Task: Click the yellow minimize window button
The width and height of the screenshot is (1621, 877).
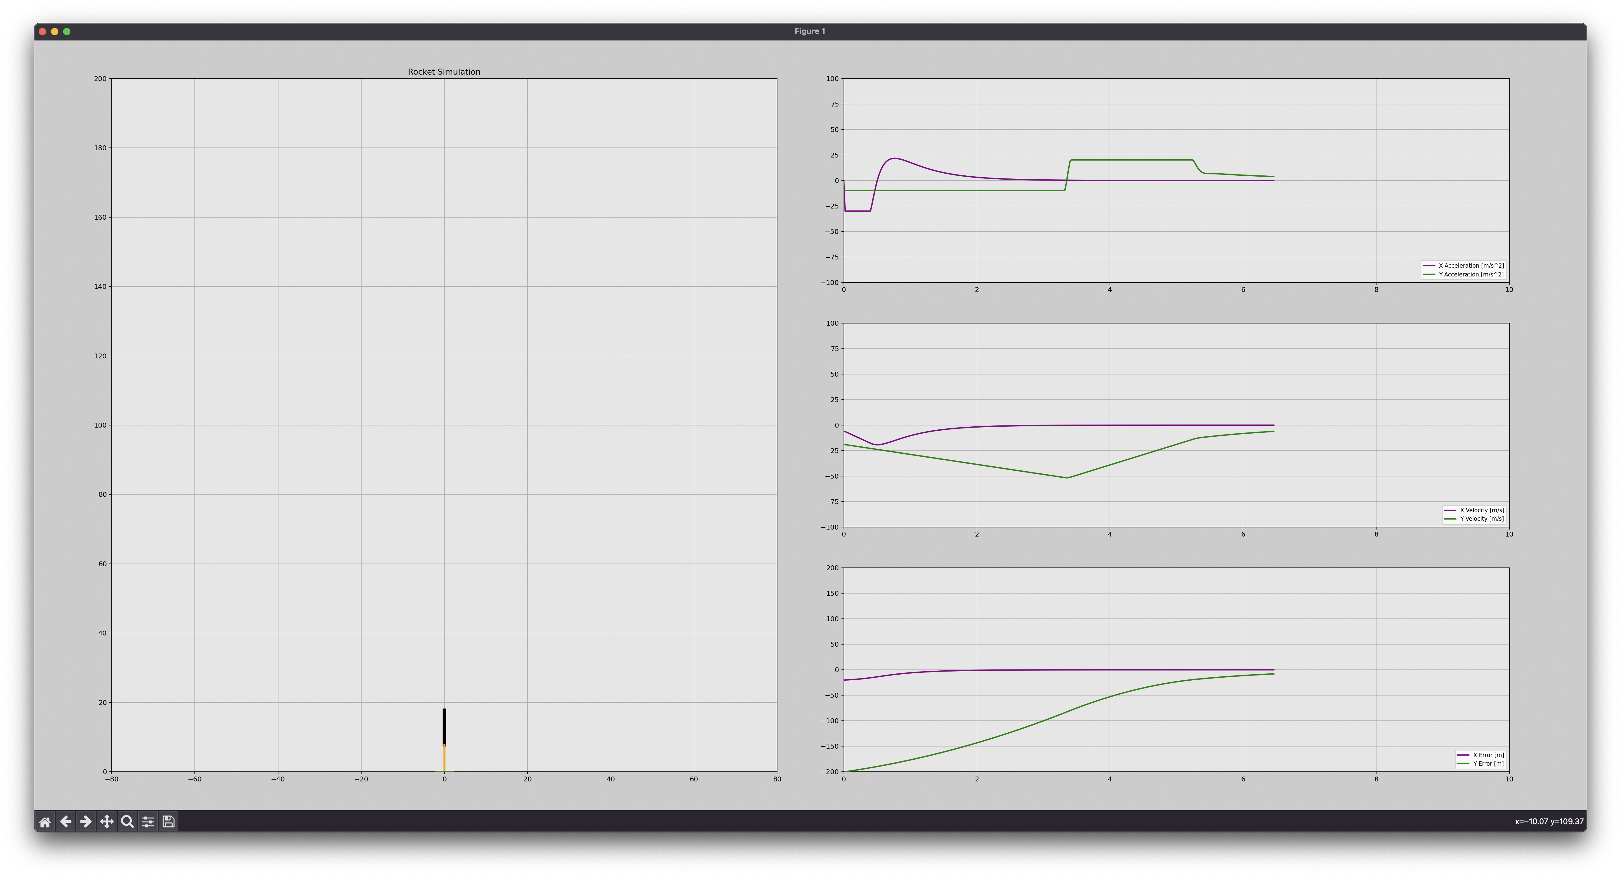Action: [55, 32]
